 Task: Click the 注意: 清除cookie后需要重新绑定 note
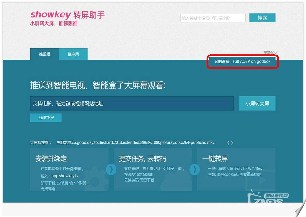234,174
